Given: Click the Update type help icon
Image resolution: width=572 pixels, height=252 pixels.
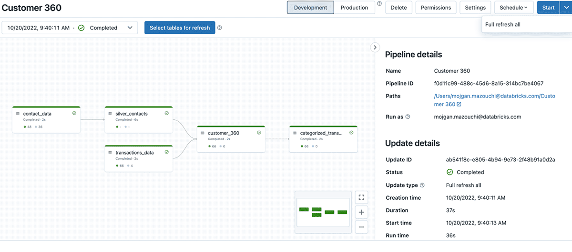Looking at the screenshot, I should click(422, 185).
